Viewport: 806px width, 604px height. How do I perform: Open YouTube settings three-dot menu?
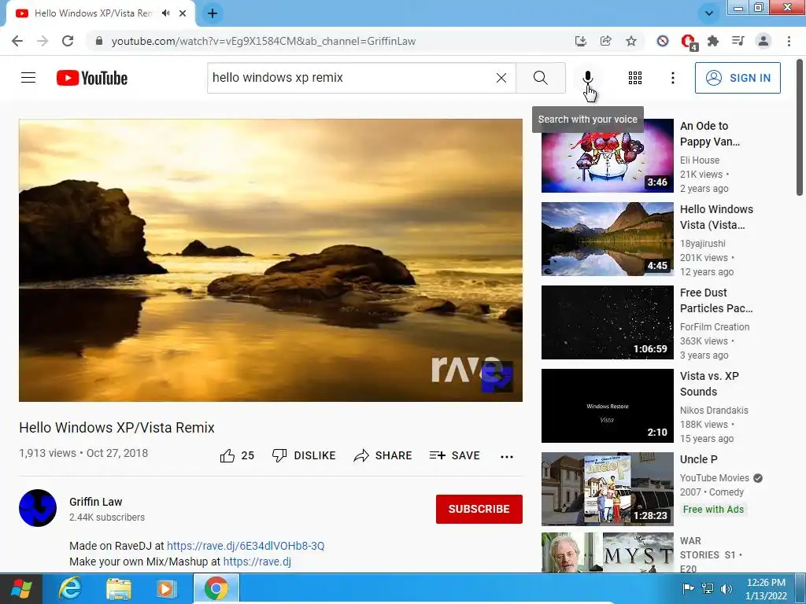click(672, 78)
